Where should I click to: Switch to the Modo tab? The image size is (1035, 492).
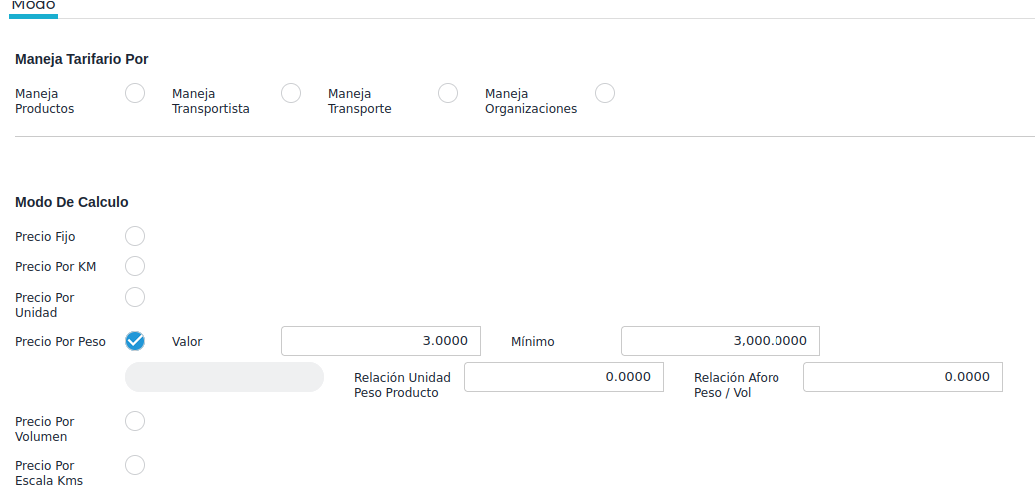coord(33,6)
